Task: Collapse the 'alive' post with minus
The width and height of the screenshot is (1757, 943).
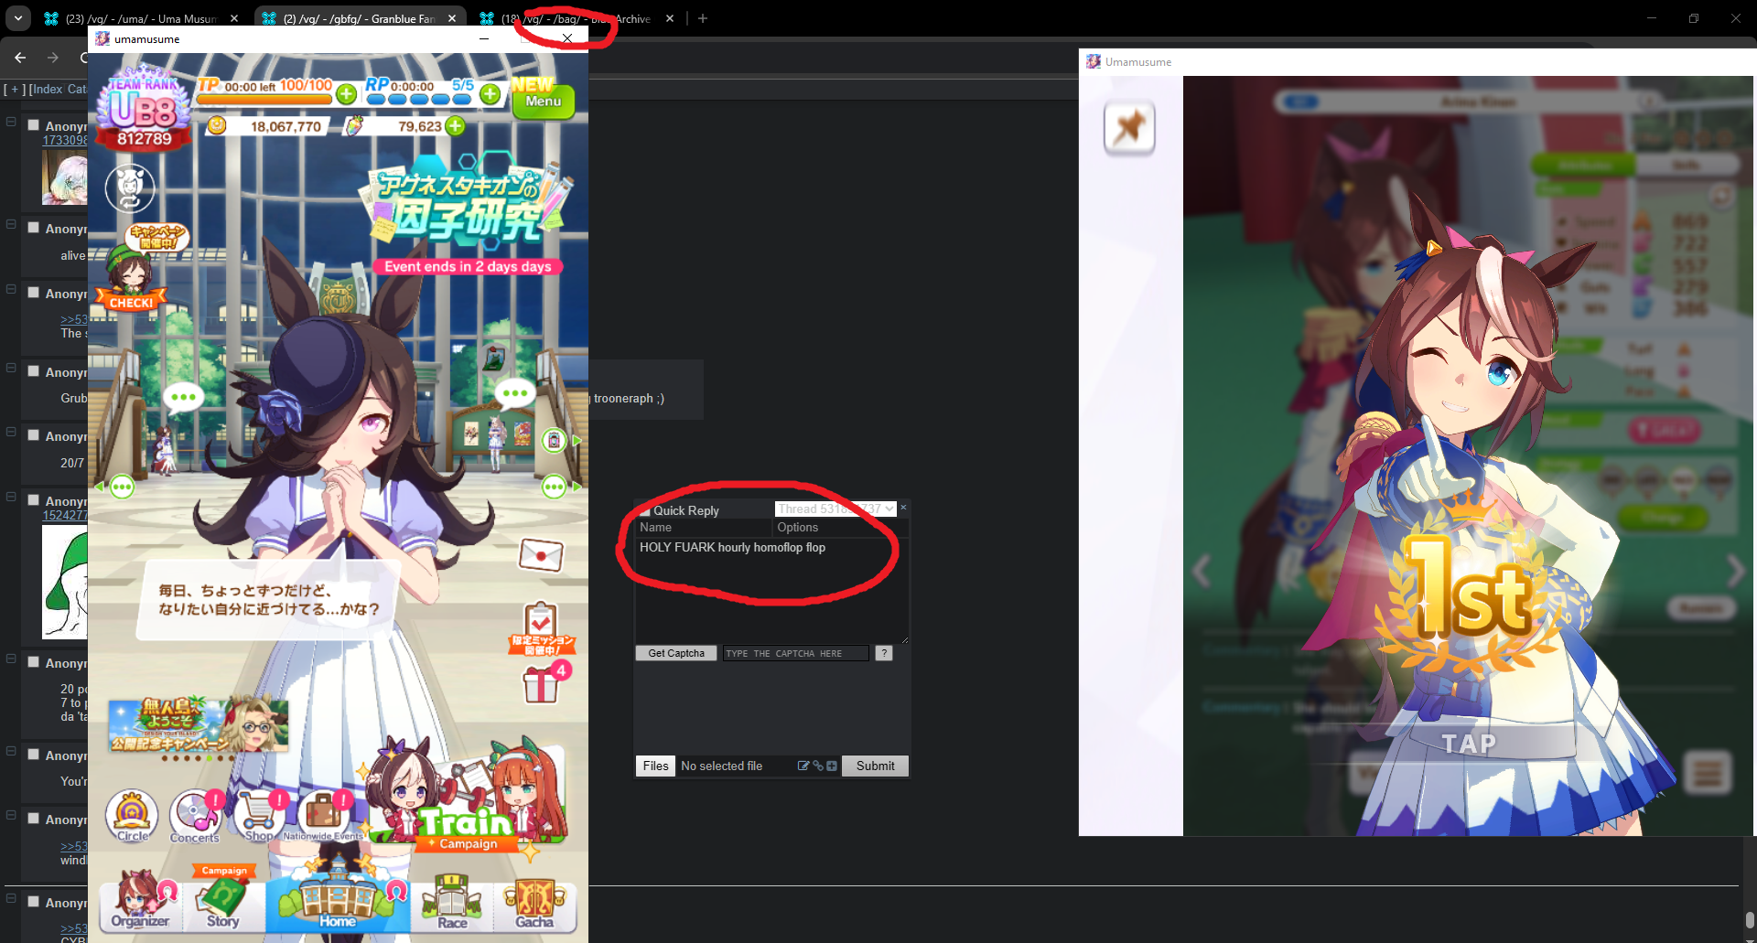Action: 11,224
